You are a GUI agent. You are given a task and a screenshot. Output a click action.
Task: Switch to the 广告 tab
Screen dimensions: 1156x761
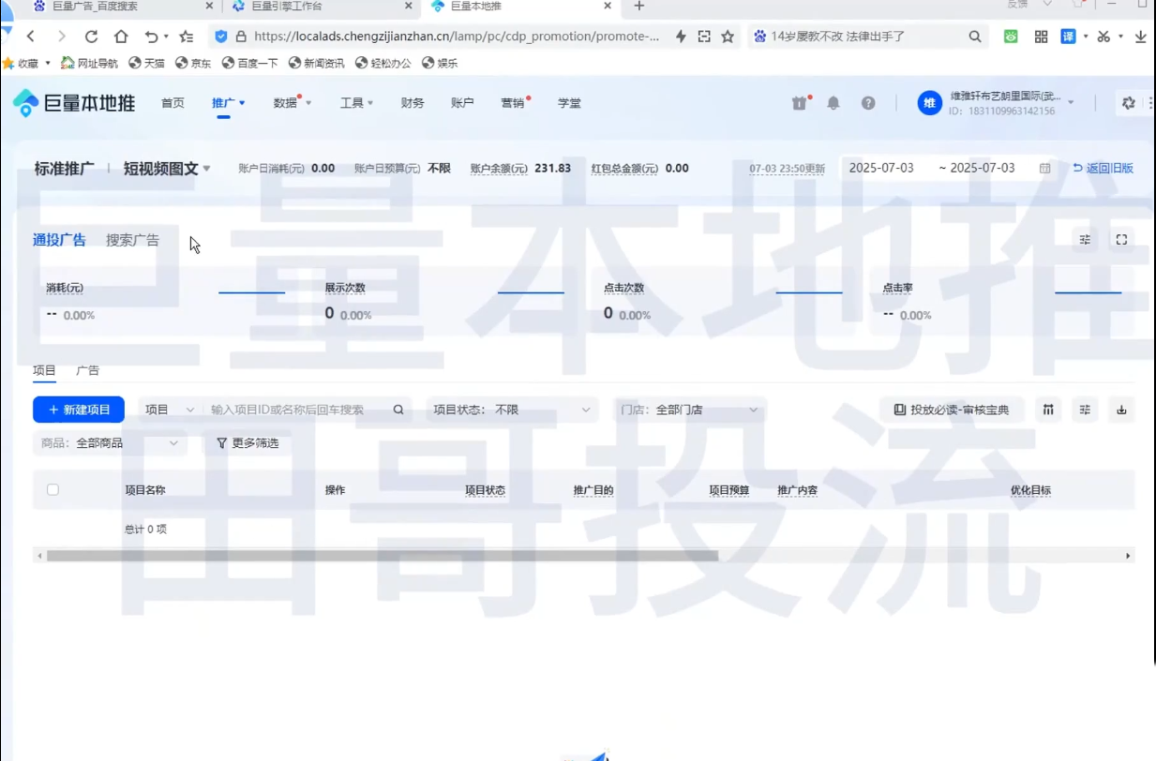[87, 370]
